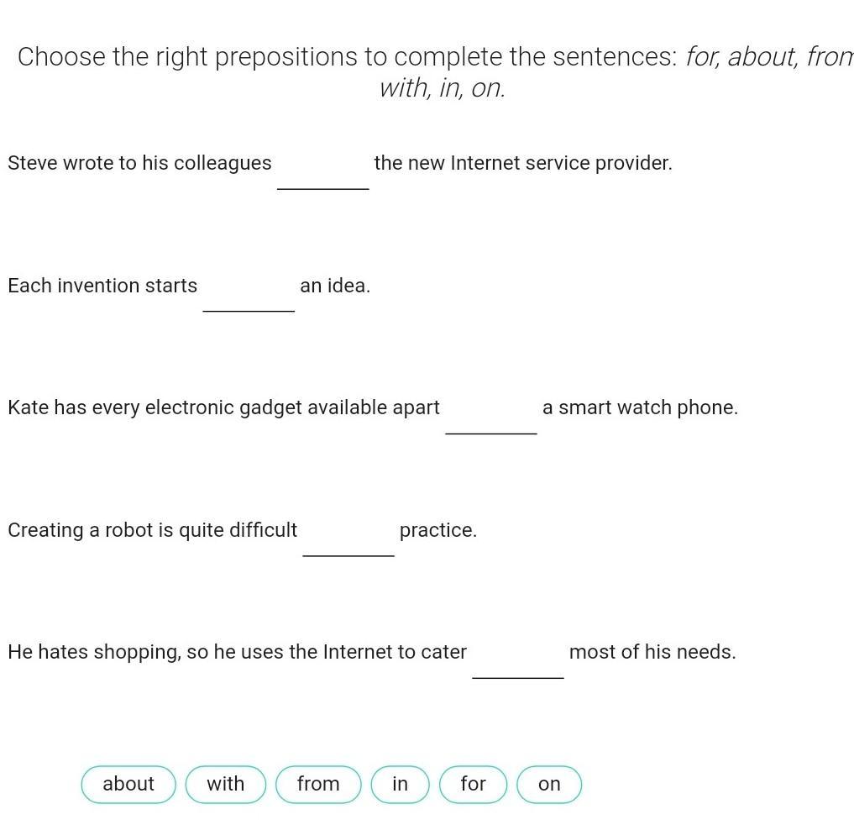Pick the 'with' word chip
Viewport: 854px width, 825px height.
tap(225, 784)
